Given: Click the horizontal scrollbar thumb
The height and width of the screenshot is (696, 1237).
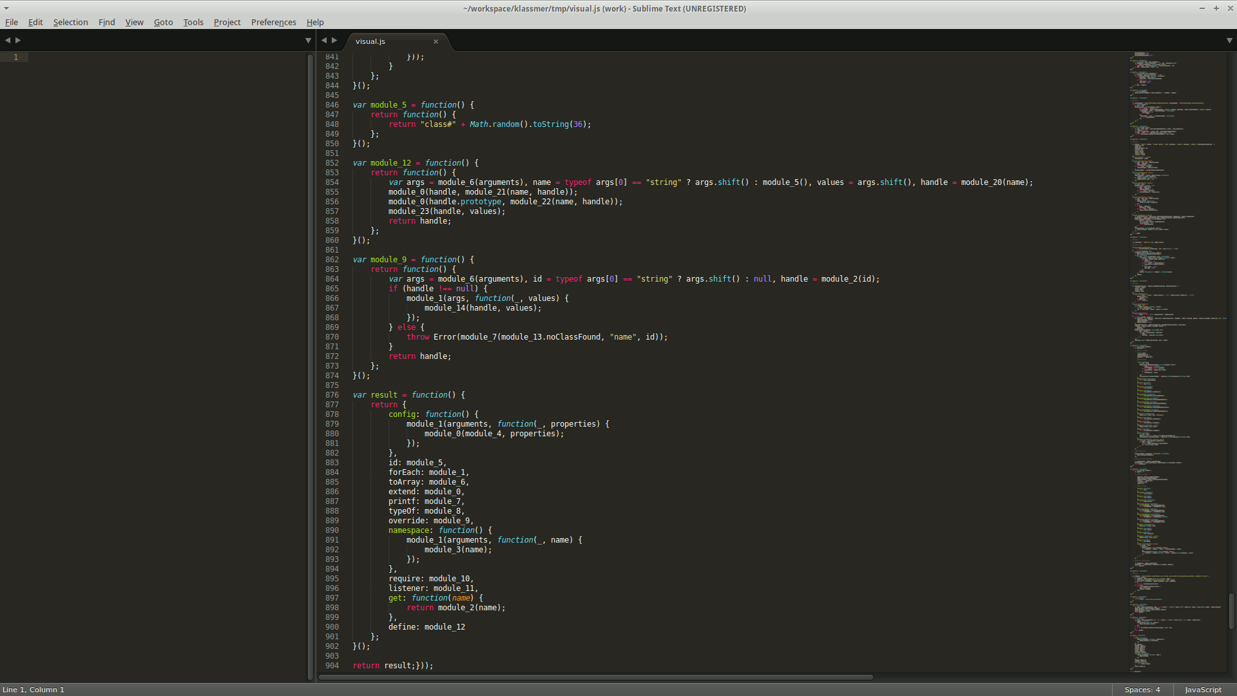Looking at the screenshot, I should (x=595, y=677).
